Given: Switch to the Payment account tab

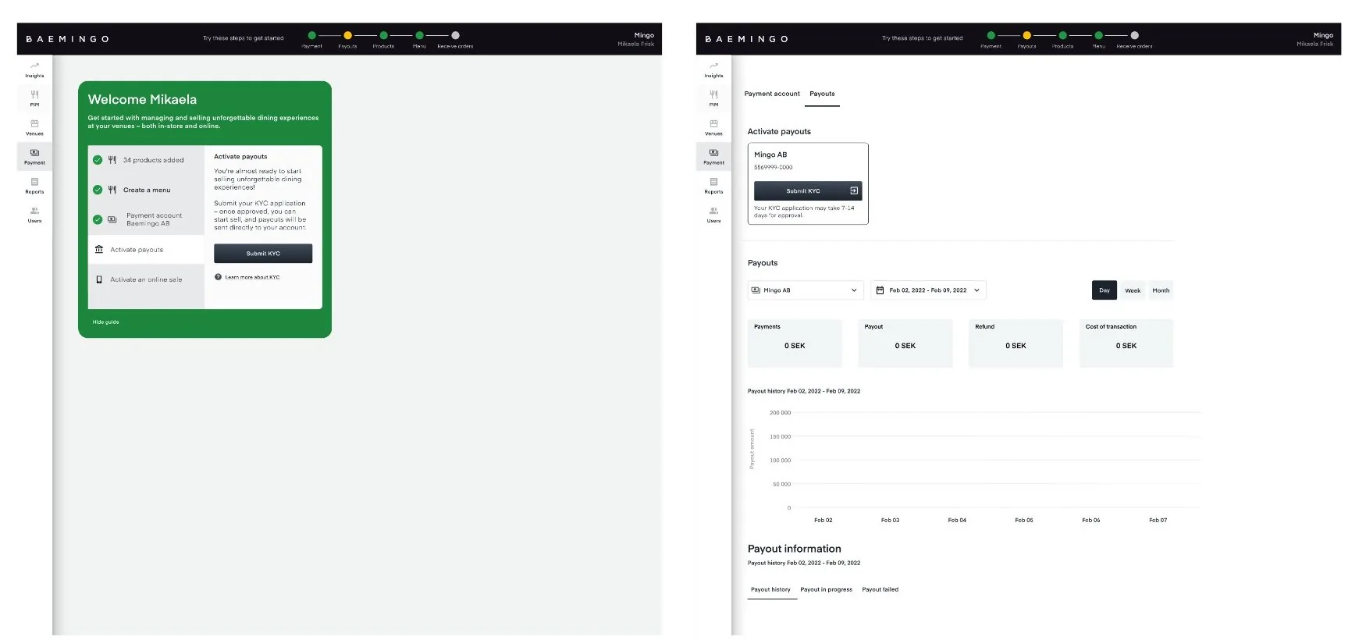Looking at the screenshot, I should coord(772,94).
